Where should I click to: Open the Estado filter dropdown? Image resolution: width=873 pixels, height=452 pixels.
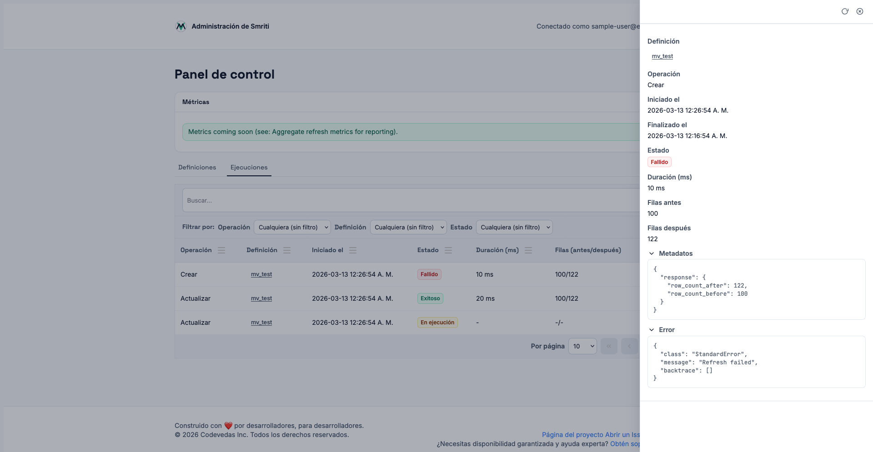point(514,227)
